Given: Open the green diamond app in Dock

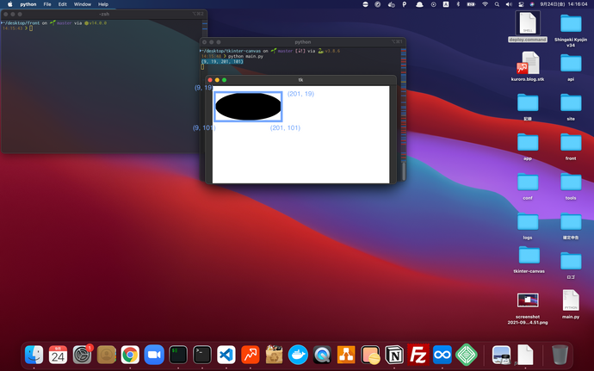Looking at the screenshot, I should [467, 356].
